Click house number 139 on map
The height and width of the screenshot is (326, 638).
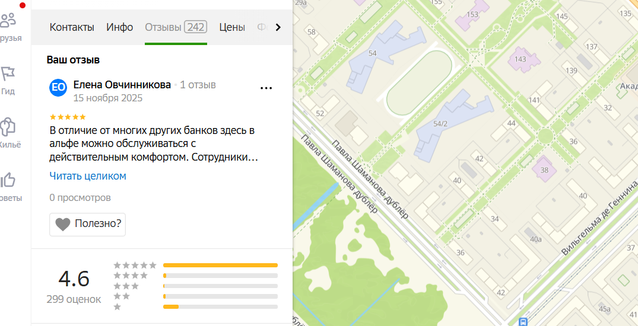572,71
